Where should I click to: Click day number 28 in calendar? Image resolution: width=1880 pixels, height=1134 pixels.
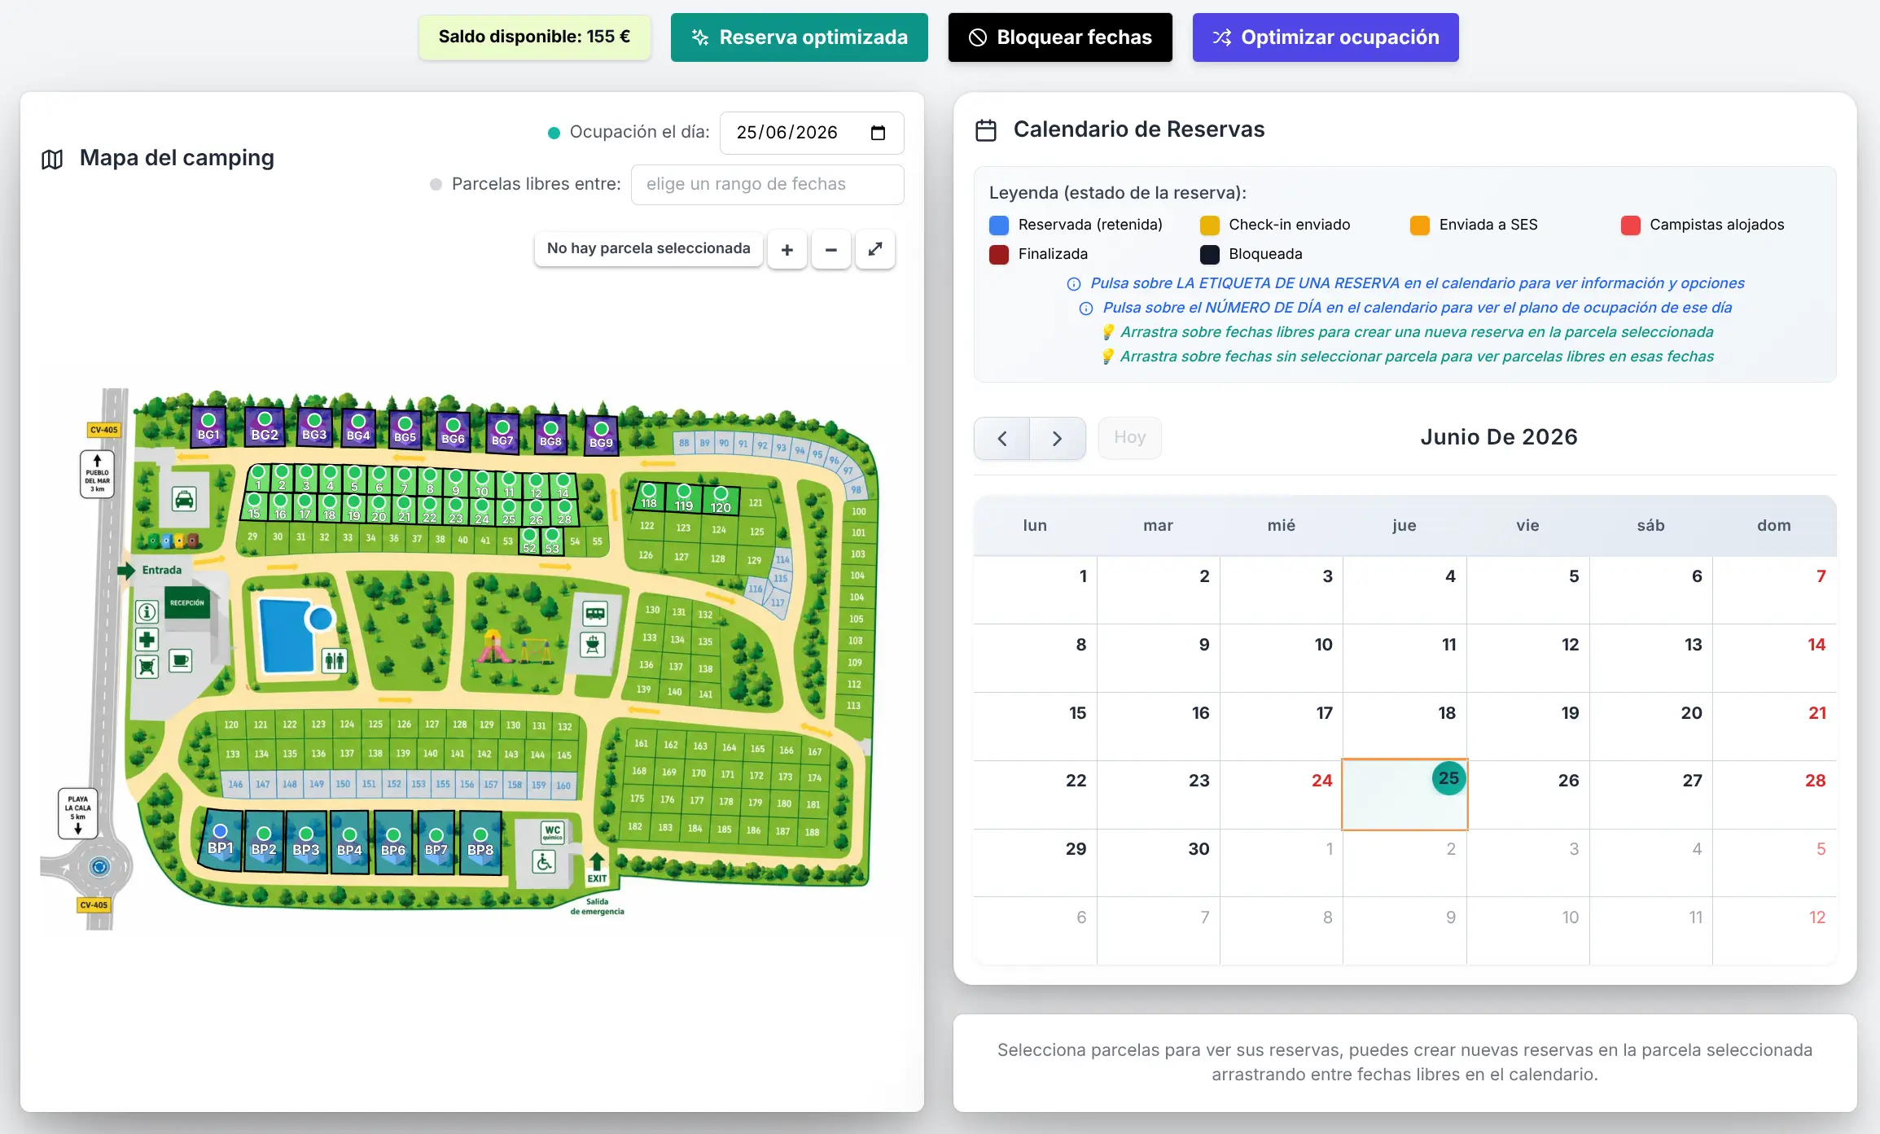1815,781
